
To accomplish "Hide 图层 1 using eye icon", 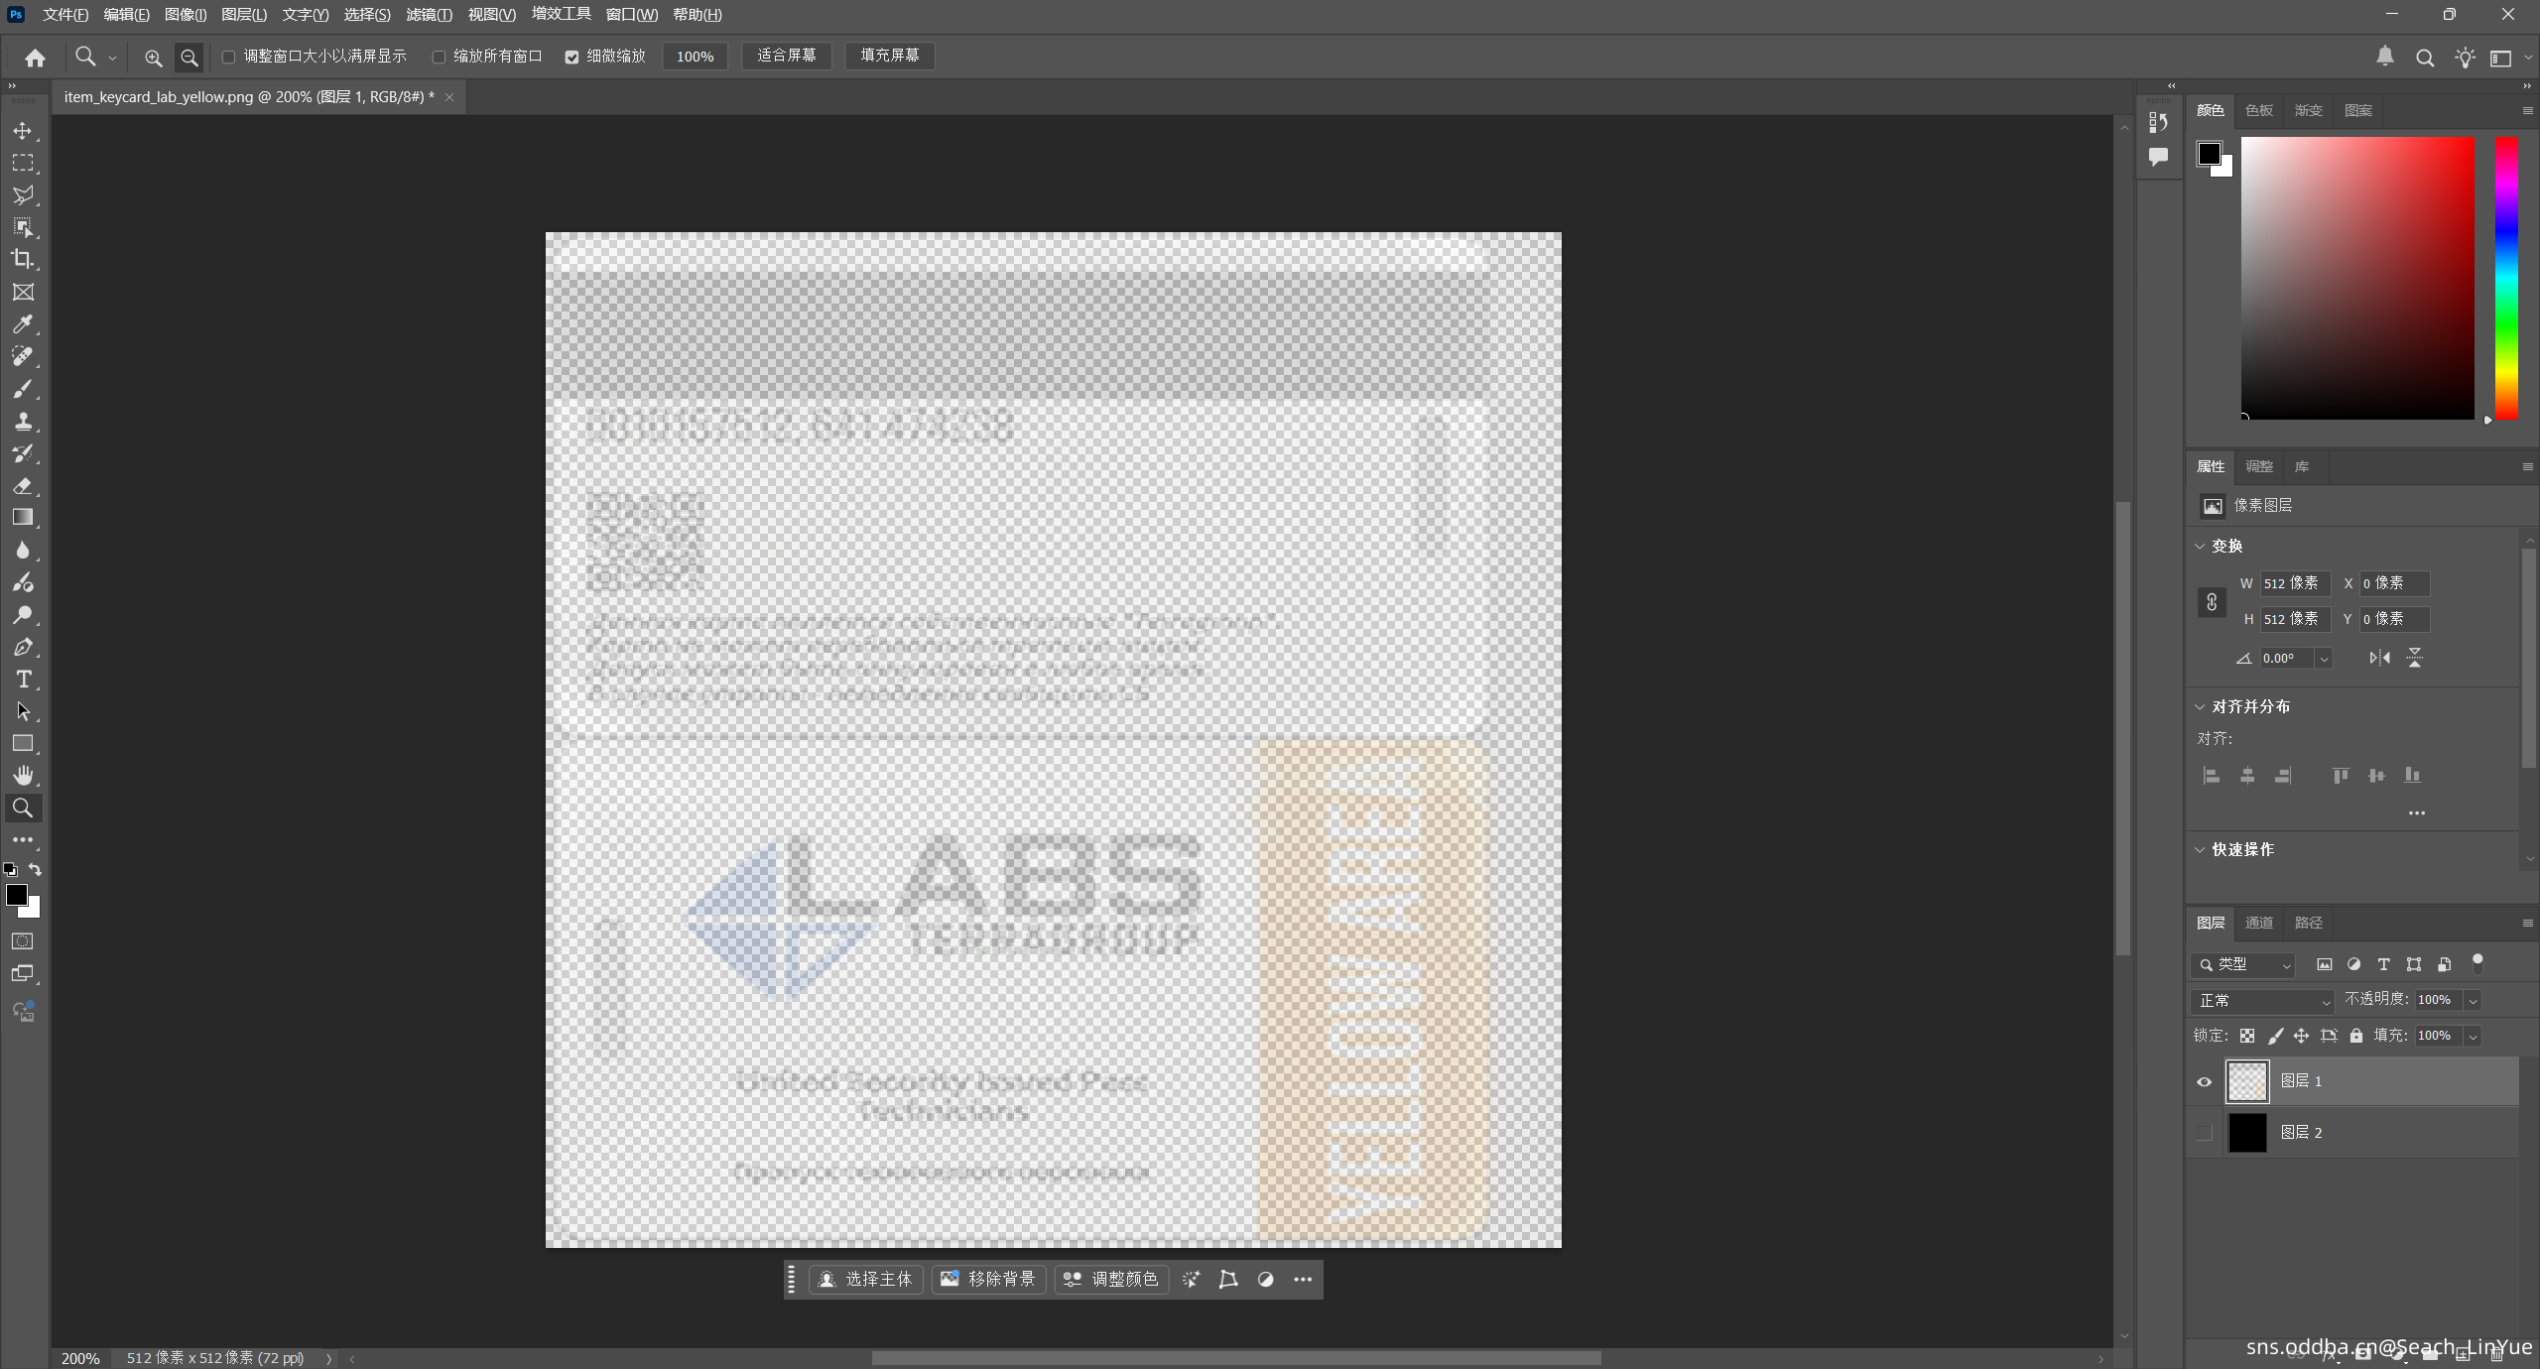I will pos(2204,1081).
